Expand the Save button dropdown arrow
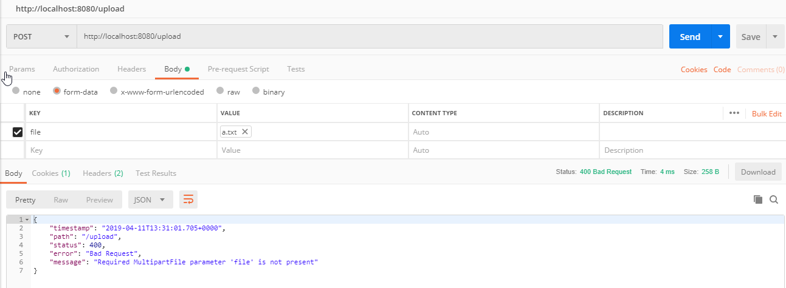786x288 pixels. pyautogui.click(x=775, y=36)
